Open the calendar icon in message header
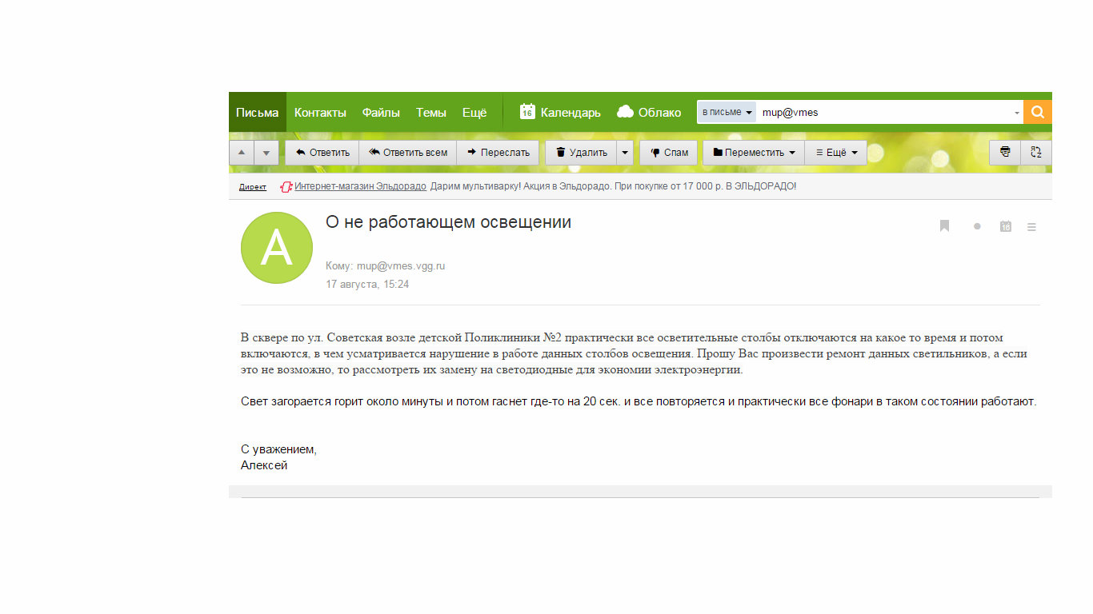Screen dimensions: 1093x614 1006,226
